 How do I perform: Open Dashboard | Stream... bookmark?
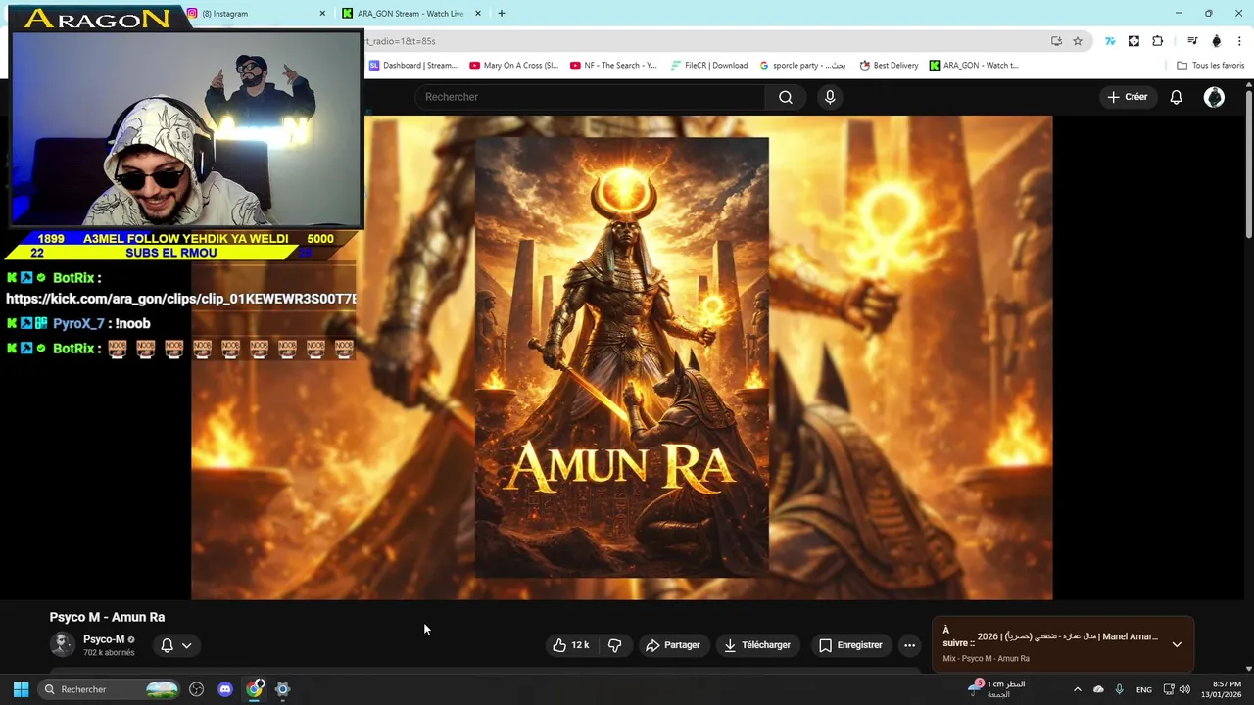[x=412, y=66]
